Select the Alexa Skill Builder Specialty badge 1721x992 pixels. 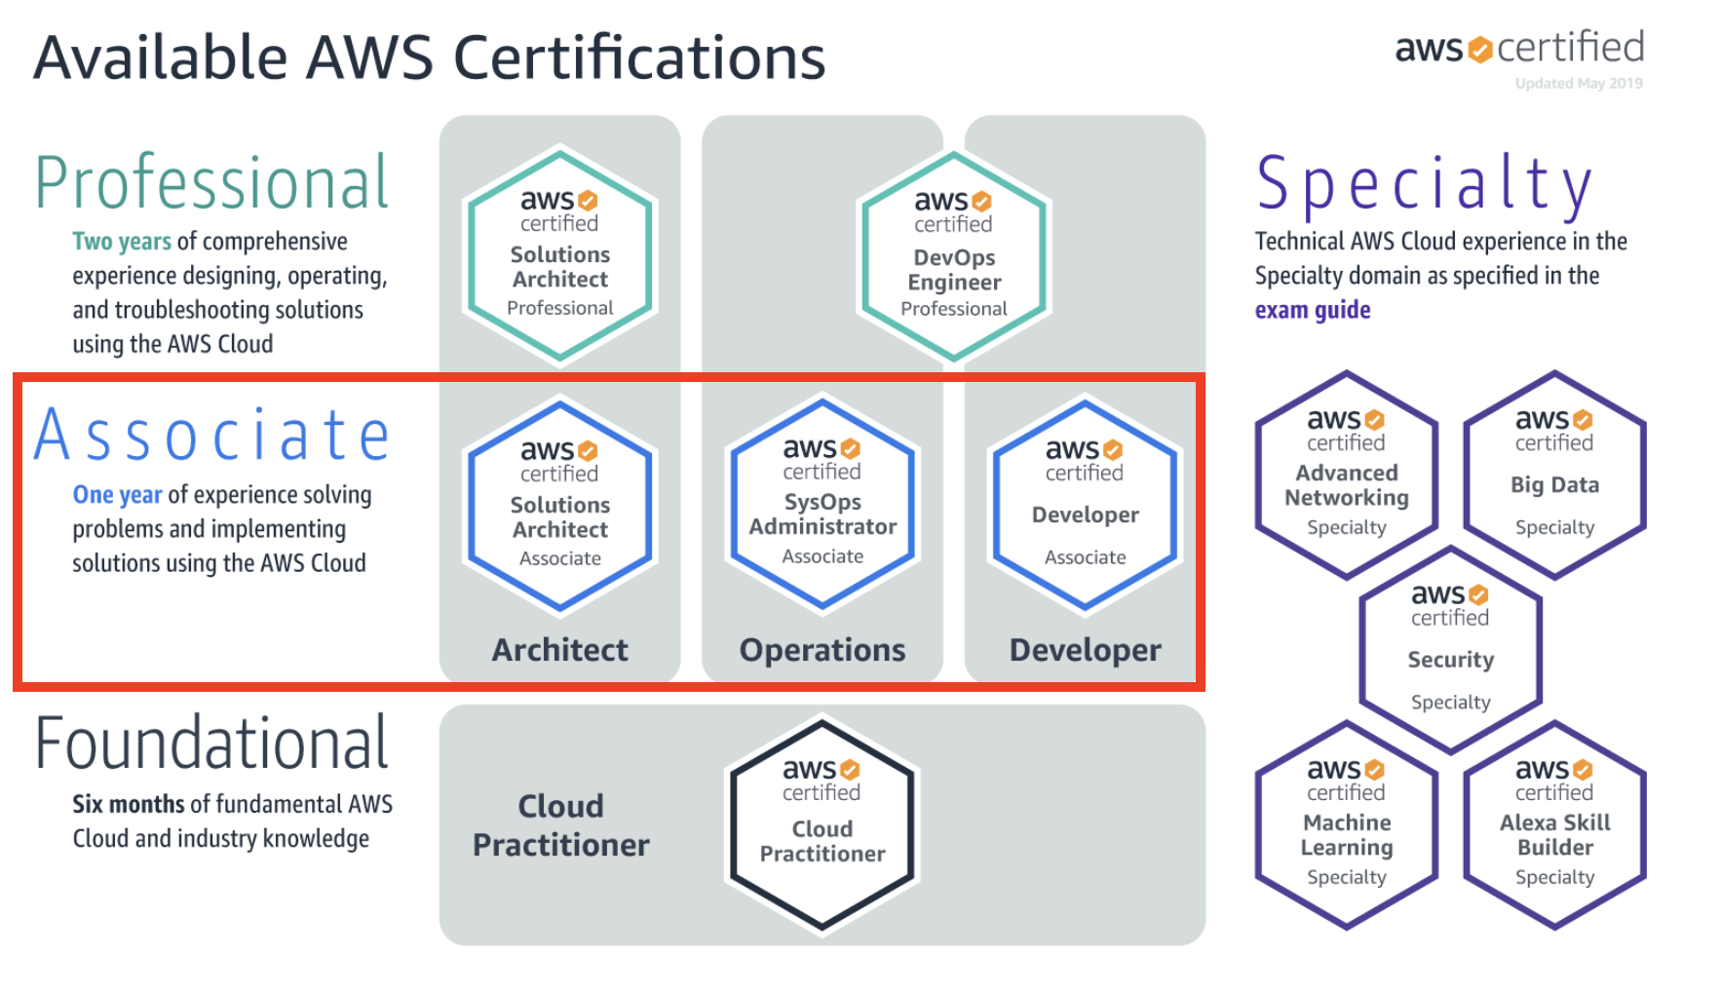pyautogui.click(x=1554, y=824)
